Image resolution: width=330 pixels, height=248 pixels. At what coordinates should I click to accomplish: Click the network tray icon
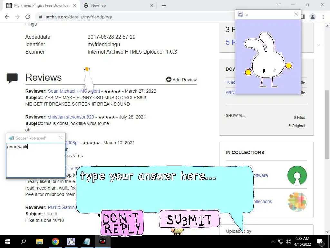281,242
